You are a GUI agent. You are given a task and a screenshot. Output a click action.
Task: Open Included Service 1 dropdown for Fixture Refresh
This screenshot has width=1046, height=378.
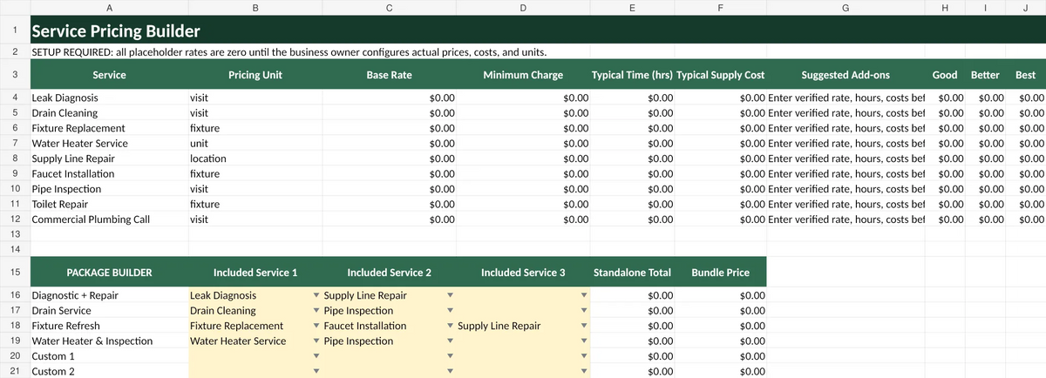point(316,326)
